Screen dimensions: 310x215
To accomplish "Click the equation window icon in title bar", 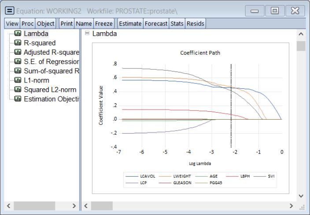I will (9, 10).
